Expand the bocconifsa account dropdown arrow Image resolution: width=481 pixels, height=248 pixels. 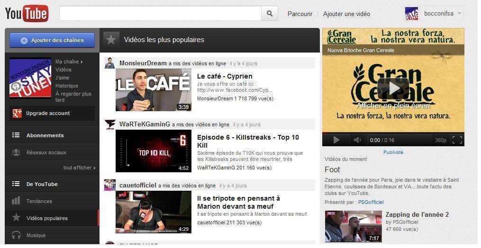[459, 13]
